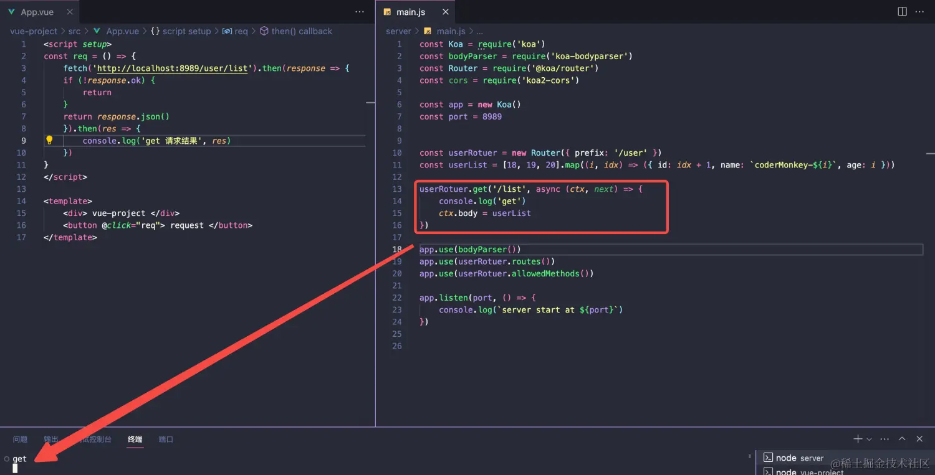
Task: Click 'app.use(bodyParser())' in main.js
Action: (470, 250)
